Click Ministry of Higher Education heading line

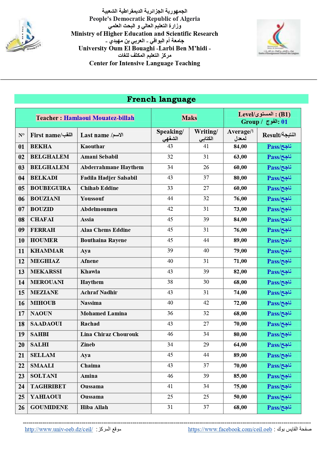(x=144, y=34)
